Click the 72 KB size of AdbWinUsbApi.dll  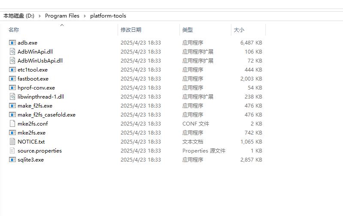(255, 60)
